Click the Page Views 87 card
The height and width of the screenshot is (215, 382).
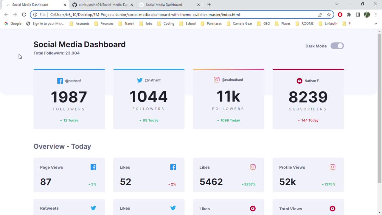coord(69,175)
